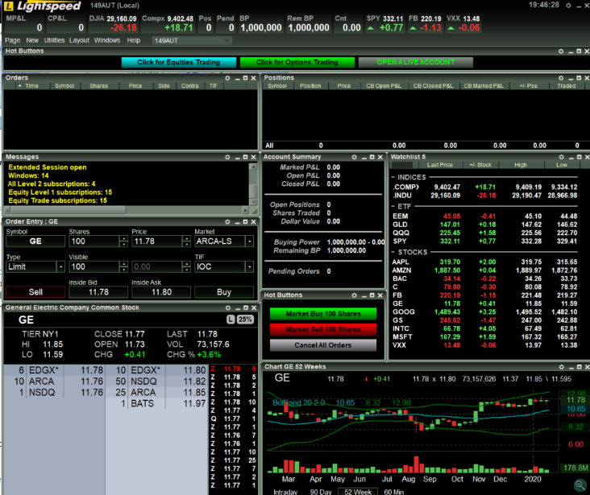The image size is (590, 495).
Task: Minimize the Watchlist 5 panel
Action: click(571, 158)
